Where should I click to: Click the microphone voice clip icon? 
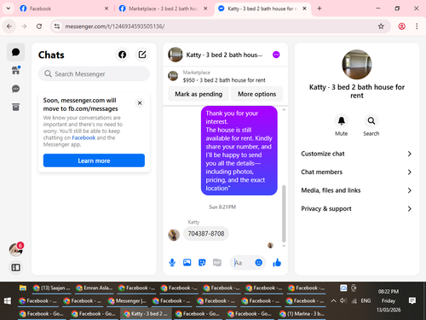(172, 263)
